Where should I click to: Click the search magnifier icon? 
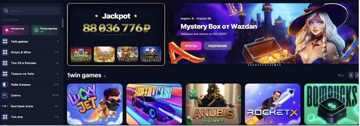pos(6,11)
